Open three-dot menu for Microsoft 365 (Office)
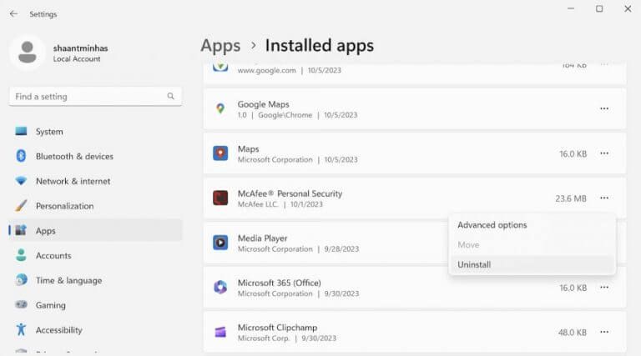This screenshot has width=641, height=356. (604, 288)
